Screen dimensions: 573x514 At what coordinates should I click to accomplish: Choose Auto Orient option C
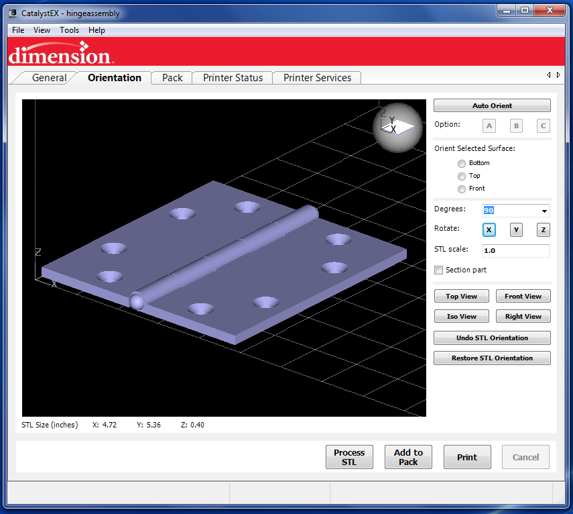click(x=543, y=126)
